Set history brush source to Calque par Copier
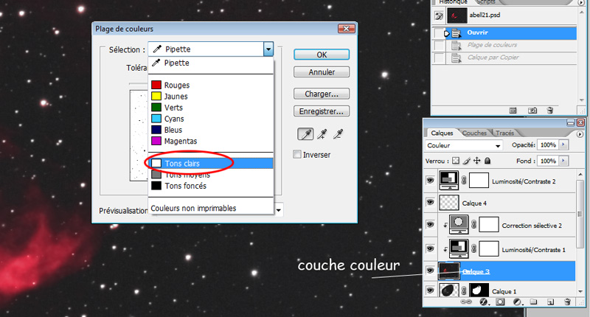 439,58
